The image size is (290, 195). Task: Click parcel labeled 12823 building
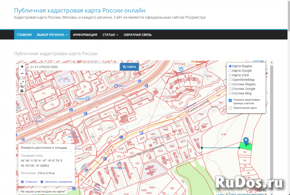(x=153, y=170)
